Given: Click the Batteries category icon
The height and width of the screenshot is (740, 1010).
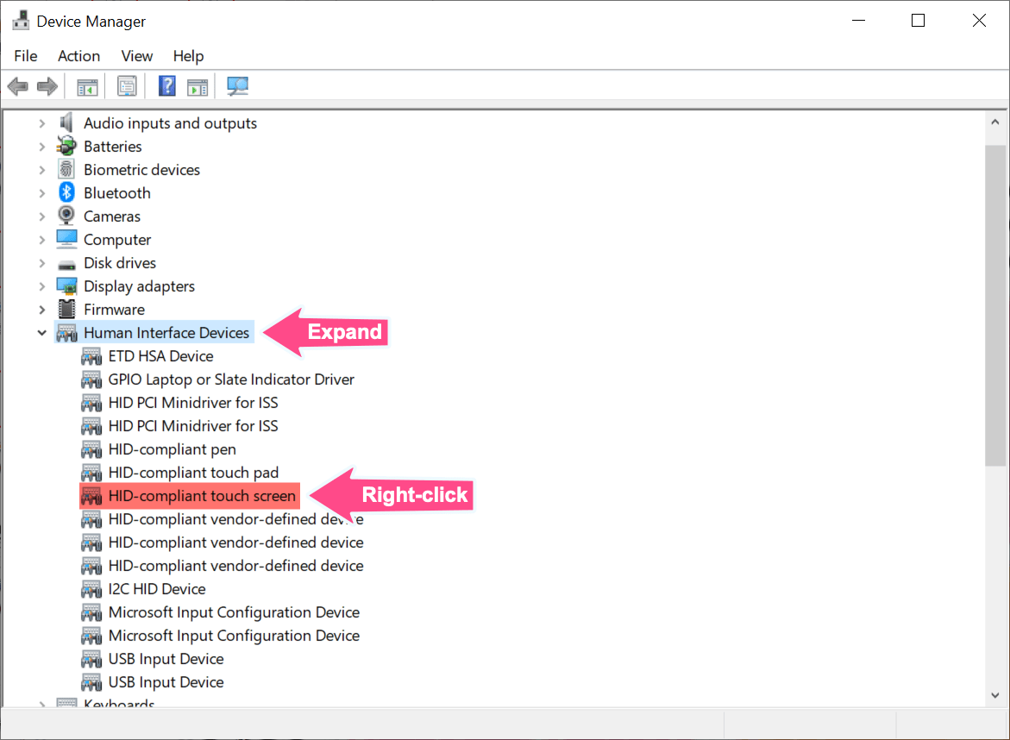Looking at the screenshot, I should (66, 146).
